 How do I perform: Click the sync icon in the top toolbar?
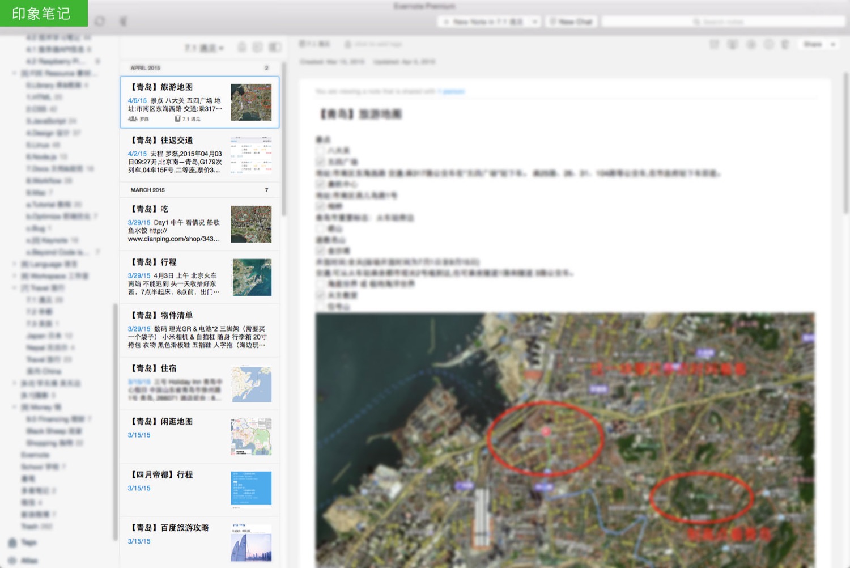point(100,21)
